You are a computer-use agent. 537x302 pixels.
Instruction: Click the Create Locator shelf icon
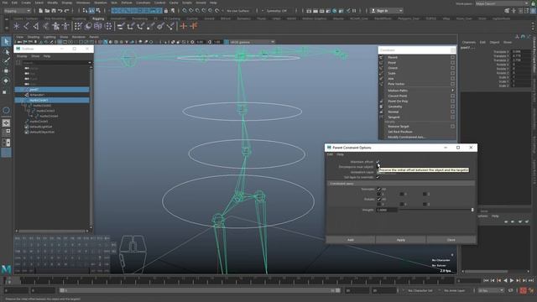[x=17, y=26]
